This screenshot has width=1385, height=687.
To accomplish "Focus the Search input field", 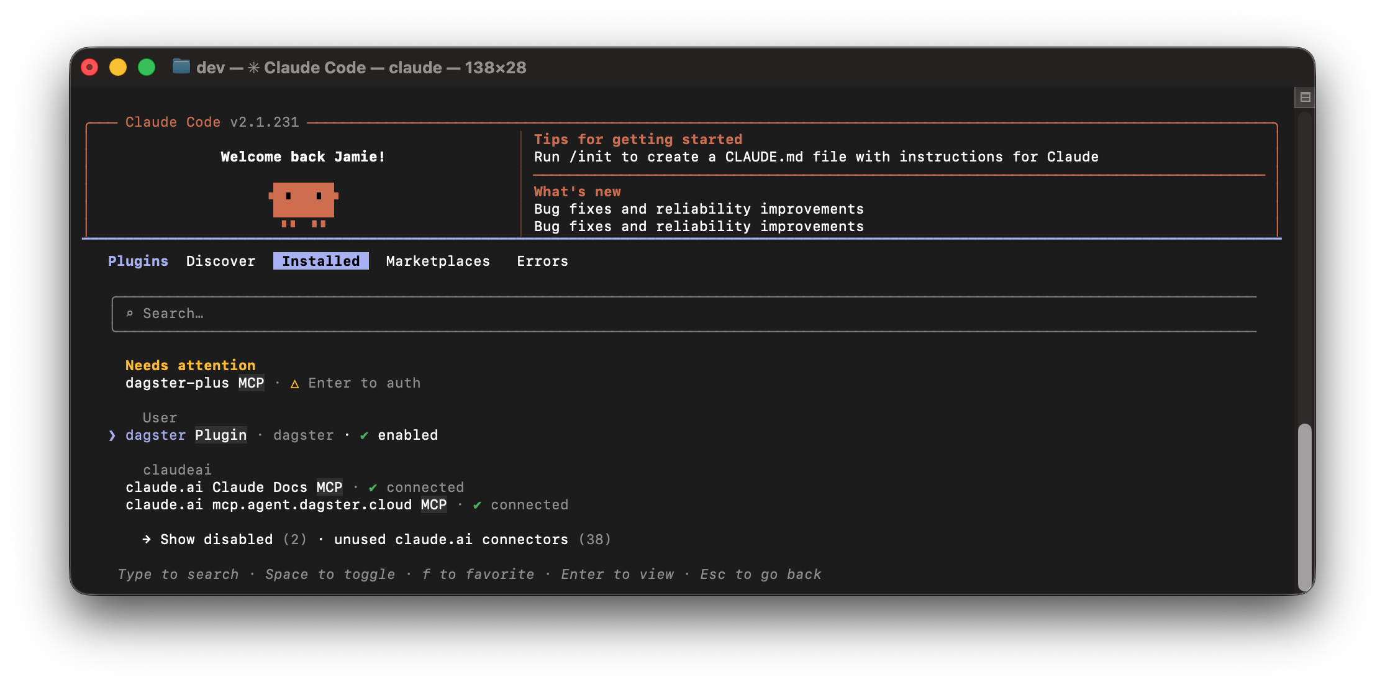I will 684,314.
